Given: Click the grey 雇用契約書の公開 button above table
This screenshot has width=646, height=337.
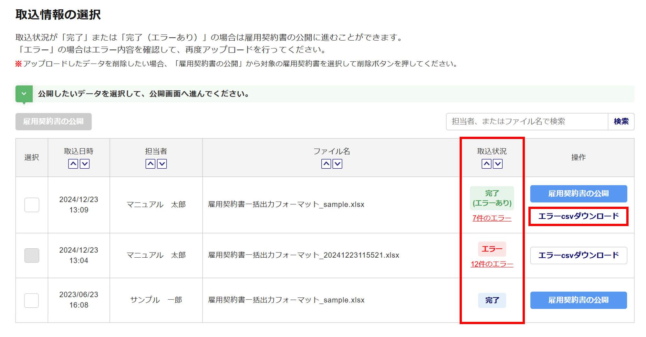Looking at the screenshot, I should (x=53, y=122).
